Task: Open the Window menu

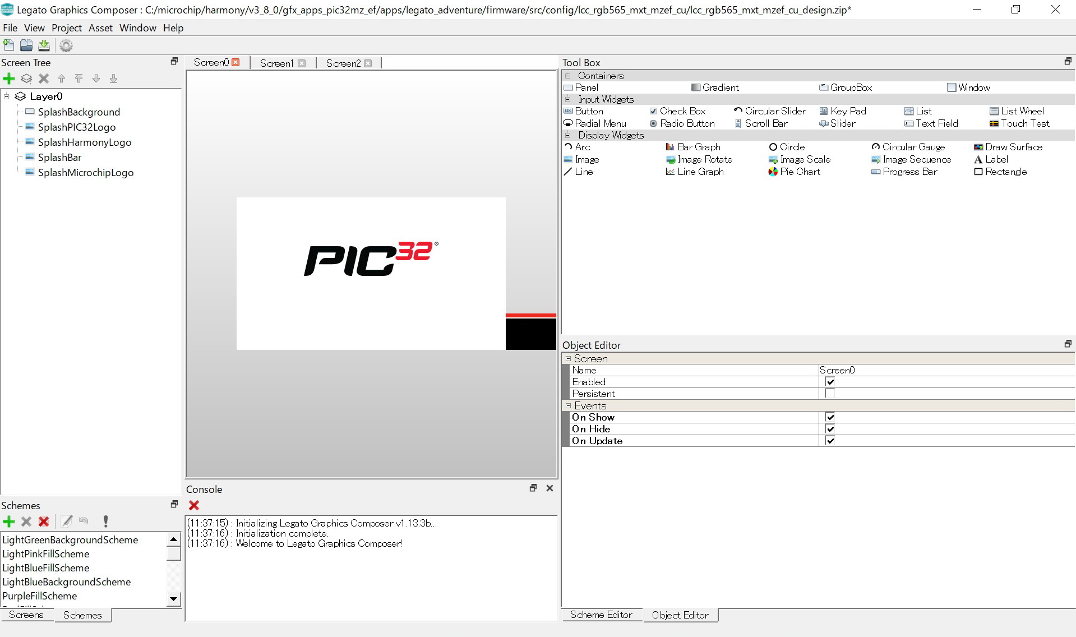Action: 138,28
